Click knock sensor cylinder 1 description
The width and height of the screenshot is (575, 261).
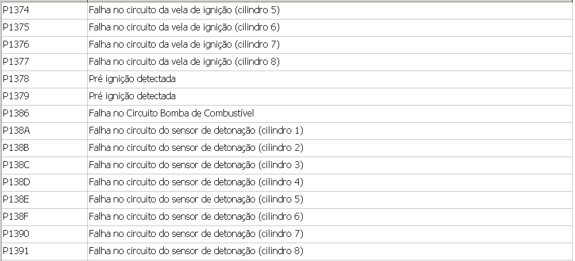pos(196,131)
